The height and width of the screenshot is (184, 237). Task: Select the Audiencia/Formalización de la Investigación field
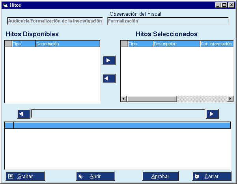(x=55, y=21)
